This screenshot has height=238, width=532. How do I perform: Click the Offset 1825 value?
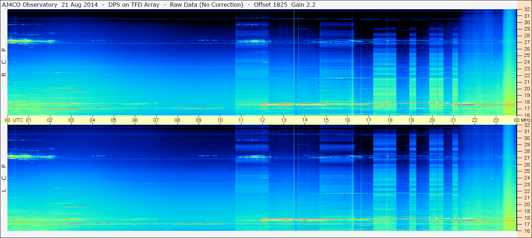coord(270,5)
